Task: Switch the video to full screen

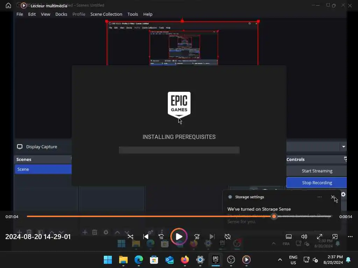Action: (x=320, y=237)
